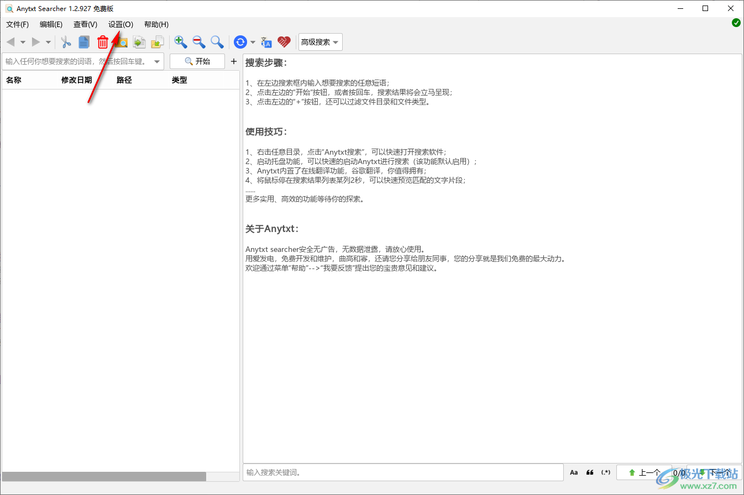Minimize the Anytxt Searcher window
744x495 pixels.
tap(680, 8)
